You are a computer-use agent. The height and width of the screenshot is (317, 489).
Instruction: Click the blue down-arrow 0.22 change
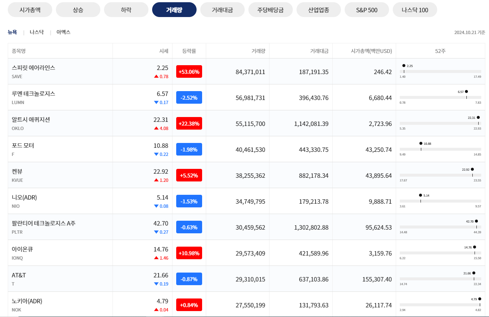point(161,154)
